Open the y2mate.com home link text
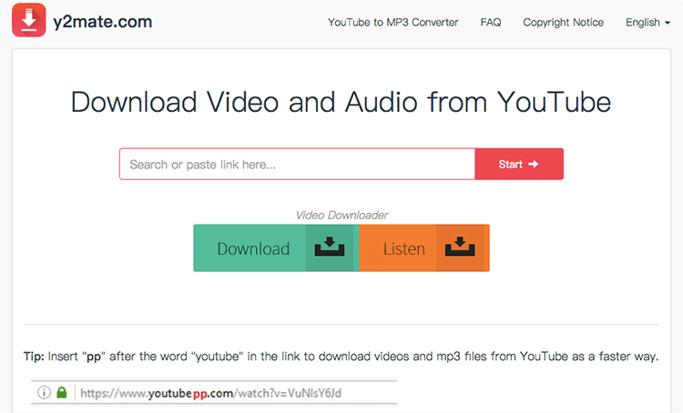 pyautogui.click(x=103, y=22)
